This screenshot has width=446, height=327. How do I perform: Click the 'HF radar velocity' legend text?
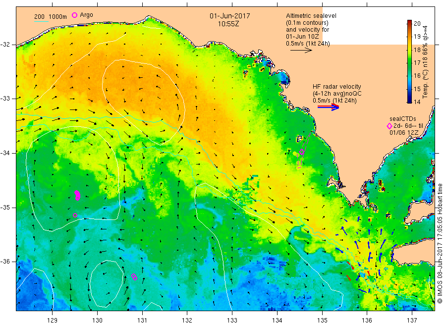point(337,87)
